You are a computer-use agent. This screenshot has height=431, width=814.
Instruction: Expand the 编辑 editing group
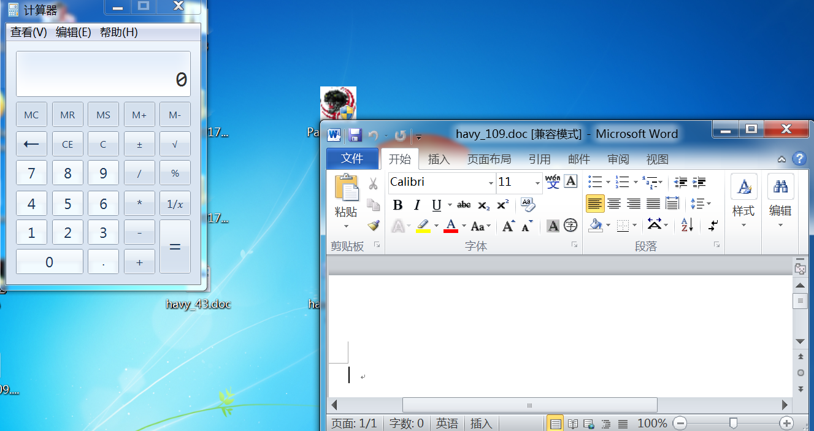(x=780, y=202)
